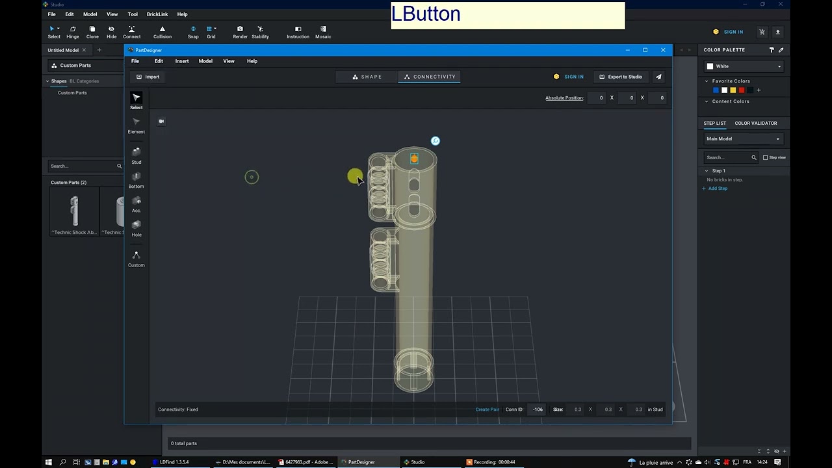Select the orange connection point on part
The image size is (832, 468).
pos(414,159)
